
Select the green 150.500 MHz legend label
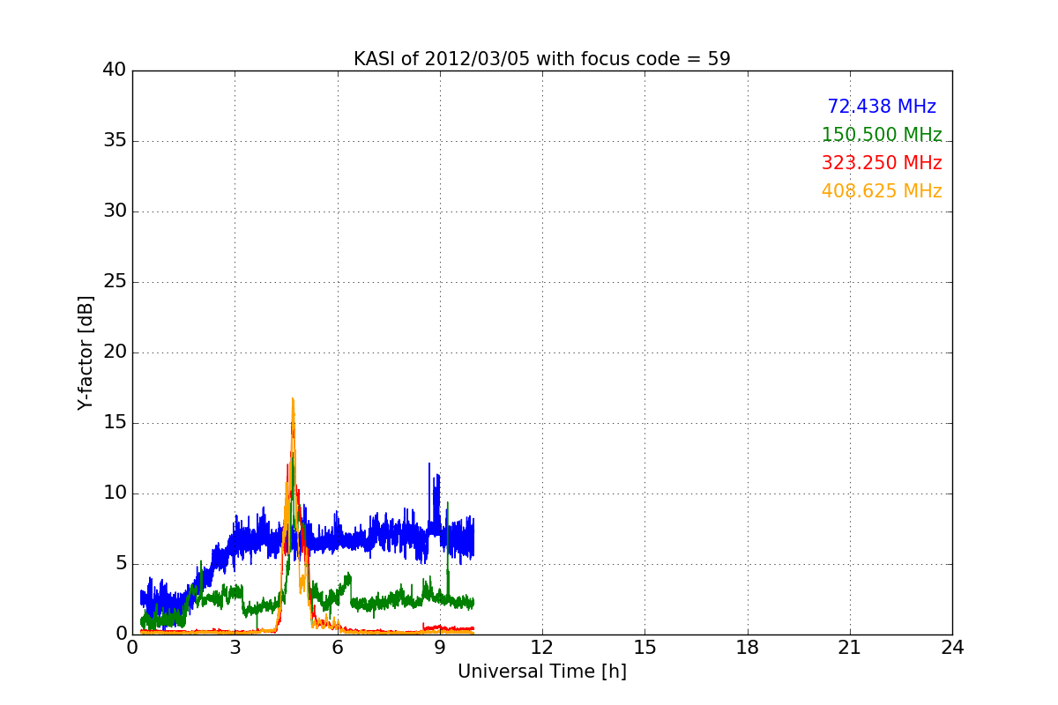[882, 135]
